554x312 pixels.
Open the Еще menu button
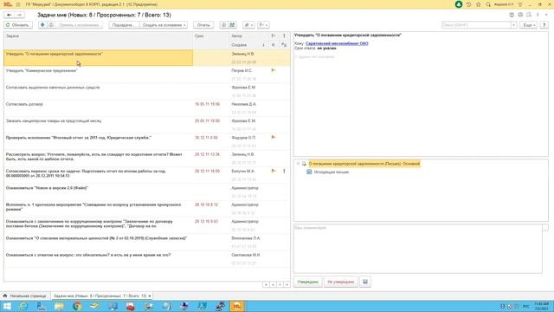pyautogui.click(x=529, y=25)
